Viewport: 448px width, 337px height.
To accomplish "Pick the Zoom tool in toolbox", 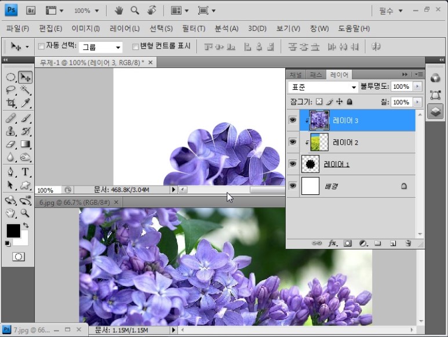I will (26, 213).
